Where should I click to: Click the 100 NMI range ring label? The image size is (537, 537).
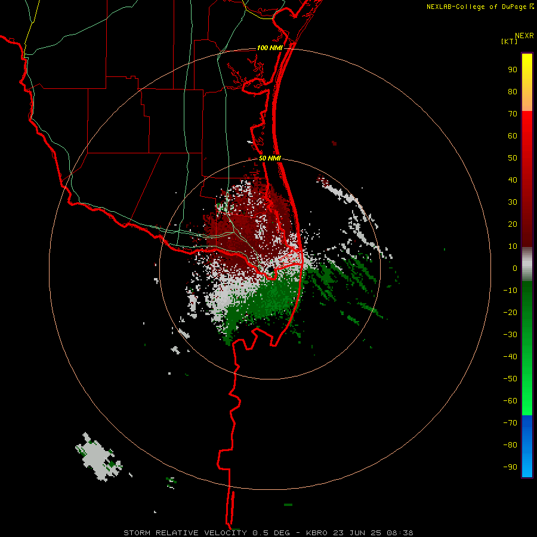coord(270,48)
